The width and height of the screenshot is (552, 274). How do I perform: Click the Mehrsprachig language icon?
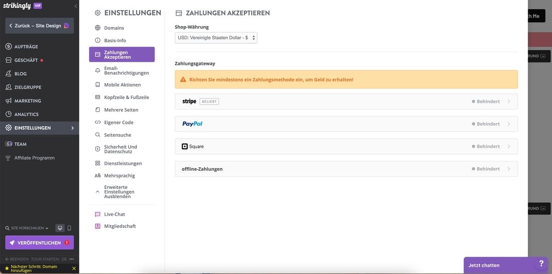click(x=97, y=175)
